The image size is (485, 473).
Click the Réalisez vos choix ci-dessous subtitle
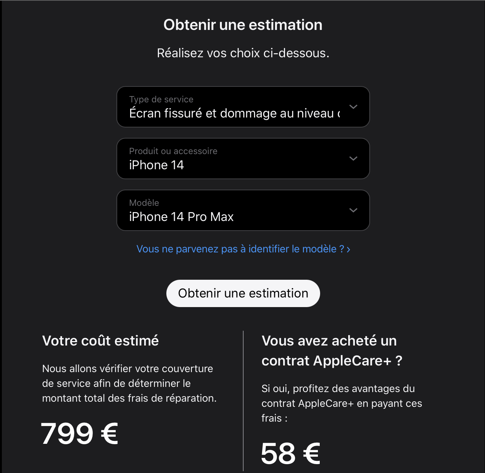click(243, 53)
